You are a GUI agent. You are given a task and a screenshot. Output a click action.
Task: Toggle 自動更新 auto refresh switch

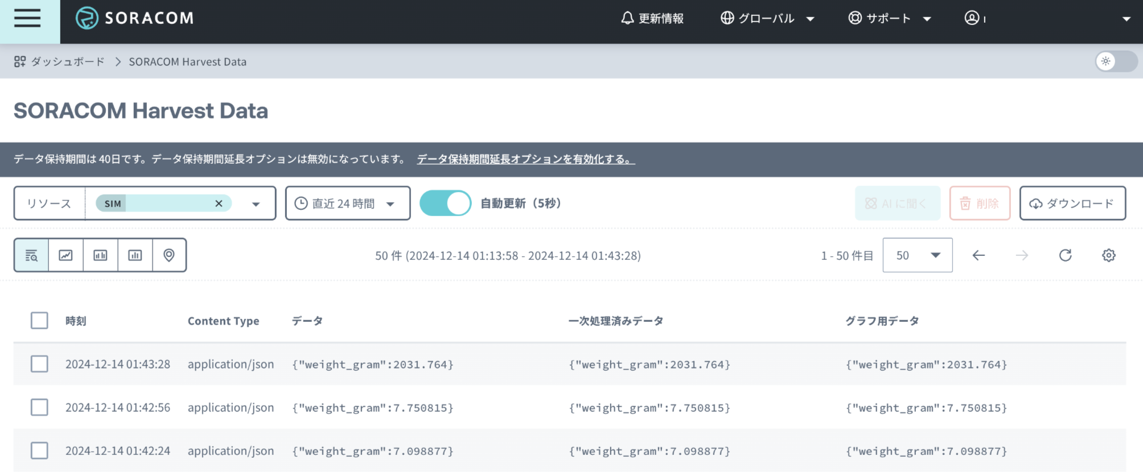click(445, 204)
